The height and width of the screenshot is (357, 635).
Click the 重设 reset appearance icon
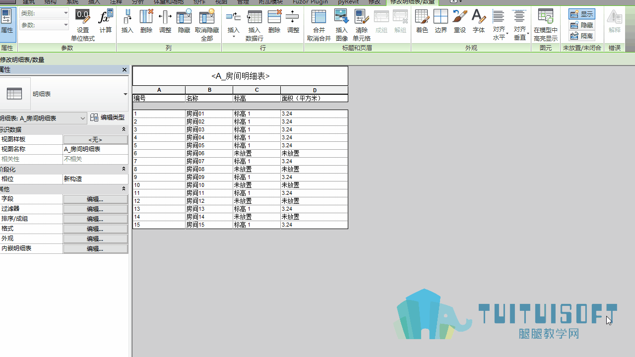tap(460, 21)
